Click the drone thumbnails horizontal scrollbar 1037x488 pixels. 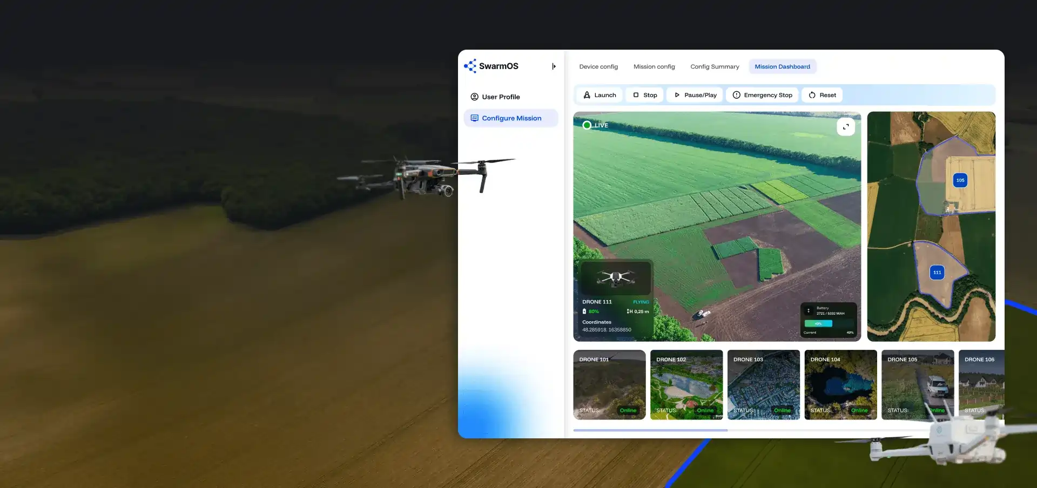[x=650, y=430]
